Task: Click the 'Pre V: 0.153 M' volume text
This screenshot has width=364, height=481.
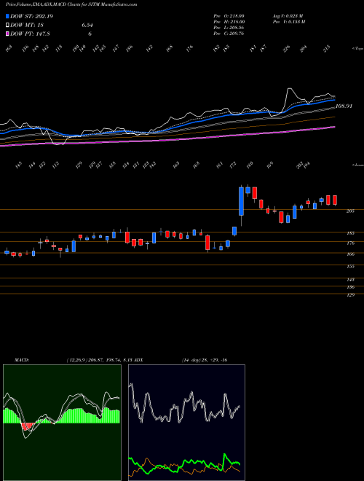Action: tap(288, 22)
